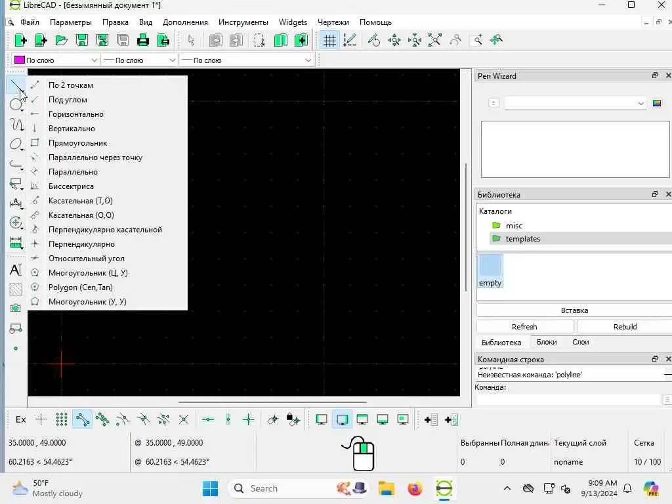
Task: Click Set Relative Zero icon
Action: 272,419
